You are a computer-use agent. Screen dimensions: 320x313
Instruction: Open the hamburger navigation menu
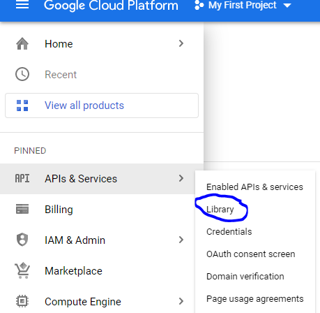(22, 5)
